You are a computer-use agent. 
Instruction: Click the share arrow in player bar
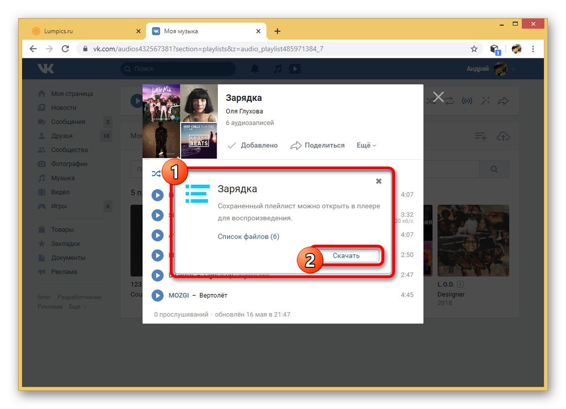[503, 101]
